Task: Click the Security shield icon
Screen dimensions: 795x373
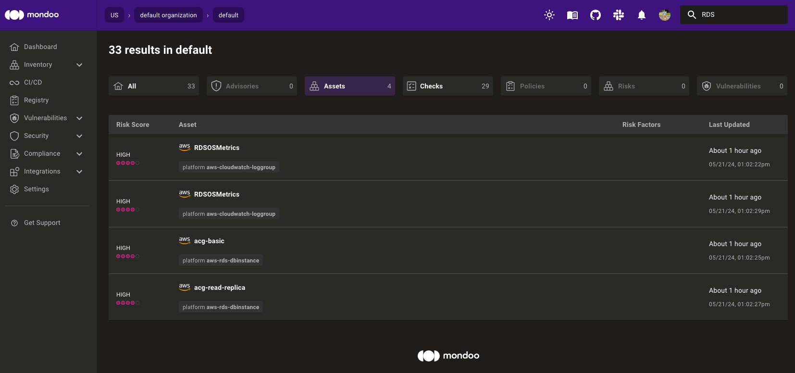Action: point(14,136)
